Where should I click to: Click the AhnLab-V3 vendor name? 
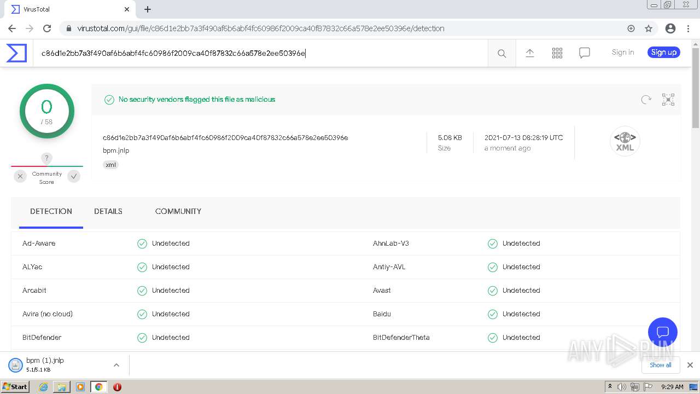[x=391, y=244]
